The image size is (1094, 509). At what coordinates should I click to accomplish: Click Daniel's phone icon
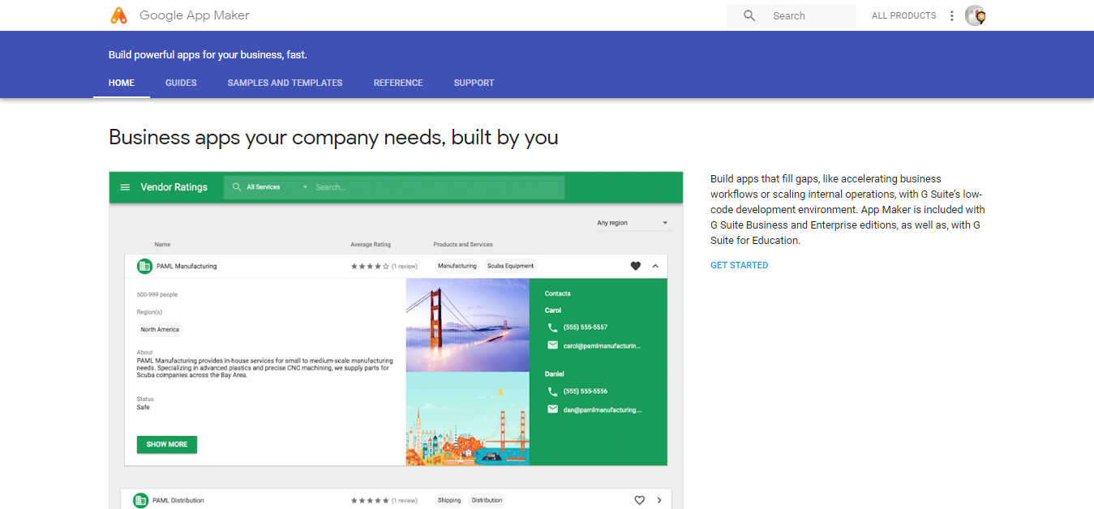pos(552,391)
